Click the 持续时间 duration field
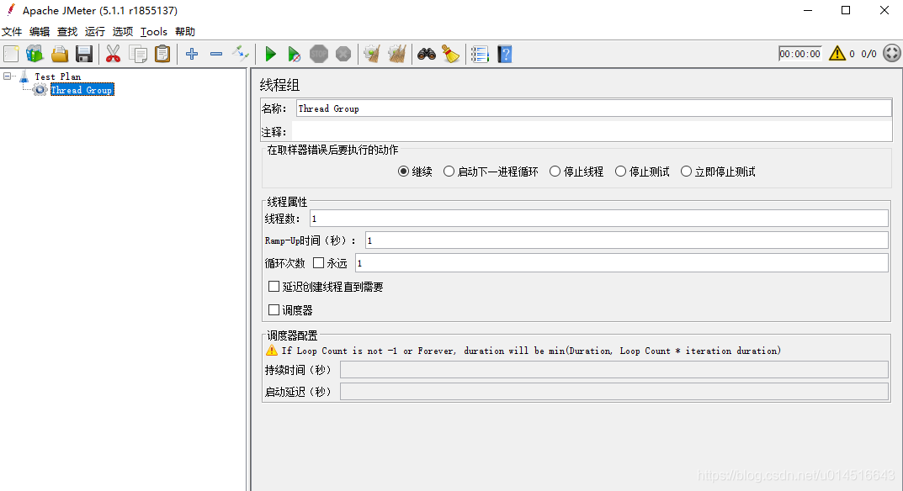The image size is (903, 491). [x=614, y=370]
